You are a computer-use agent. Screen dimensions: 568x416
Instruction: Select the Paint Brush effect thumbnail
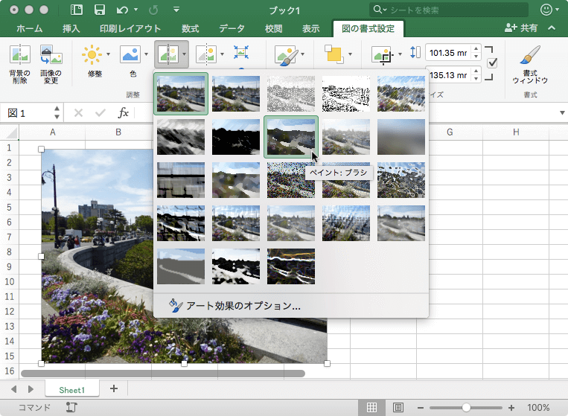tap(291, 137)
